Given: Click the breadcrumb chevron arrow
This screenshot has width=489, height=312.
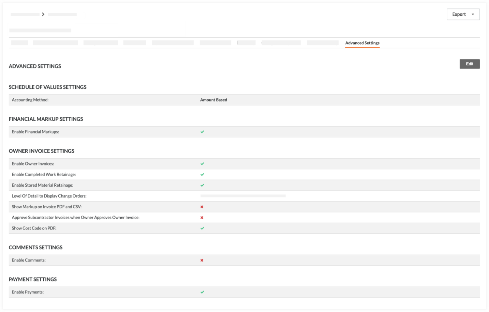Looking at the screenshot, I should pos(43,14).
